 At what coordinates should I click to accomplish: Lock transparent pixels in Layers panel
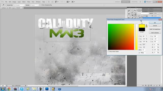click(x=141, y=16)
